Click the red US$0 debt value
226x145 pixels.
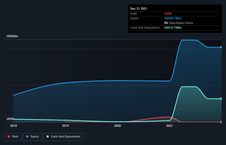168,14
